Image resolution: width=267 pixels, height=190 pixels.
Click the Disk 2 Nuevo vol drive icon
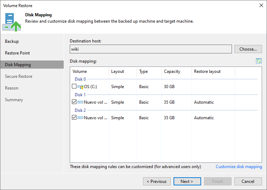[x=80, y=118]
